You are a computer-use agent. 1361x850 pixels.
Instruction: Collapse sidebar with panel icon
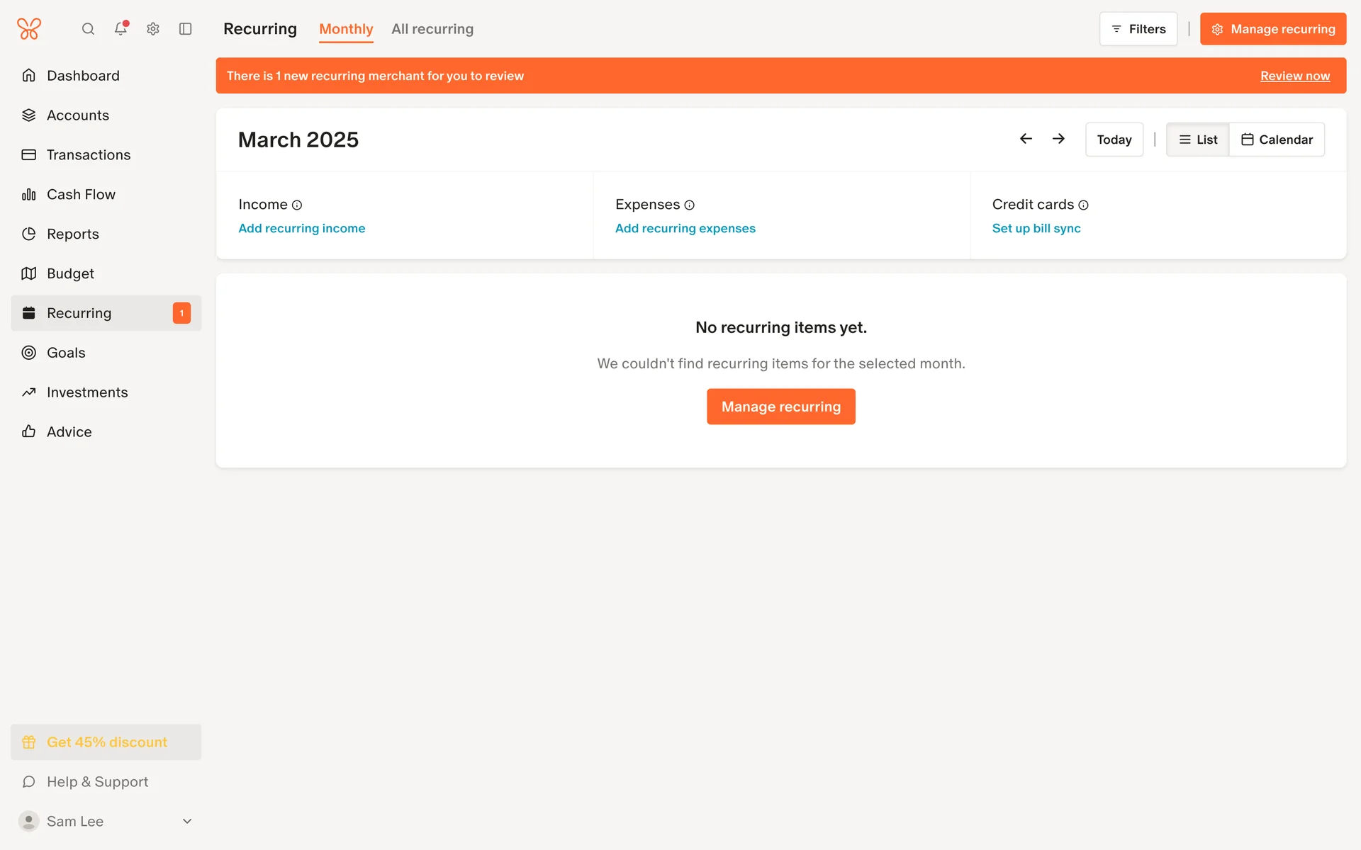click(x=186, y=29)
